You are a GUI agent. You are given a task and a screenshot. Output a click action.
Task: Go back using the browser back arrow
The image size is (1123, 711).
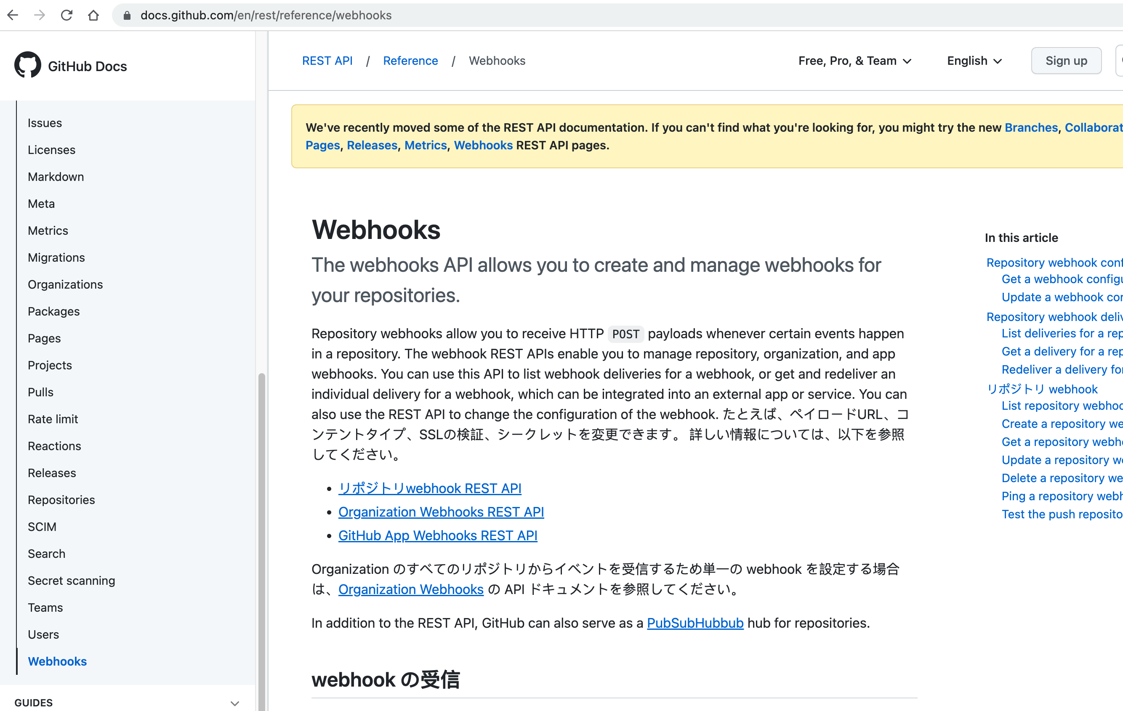13,15
